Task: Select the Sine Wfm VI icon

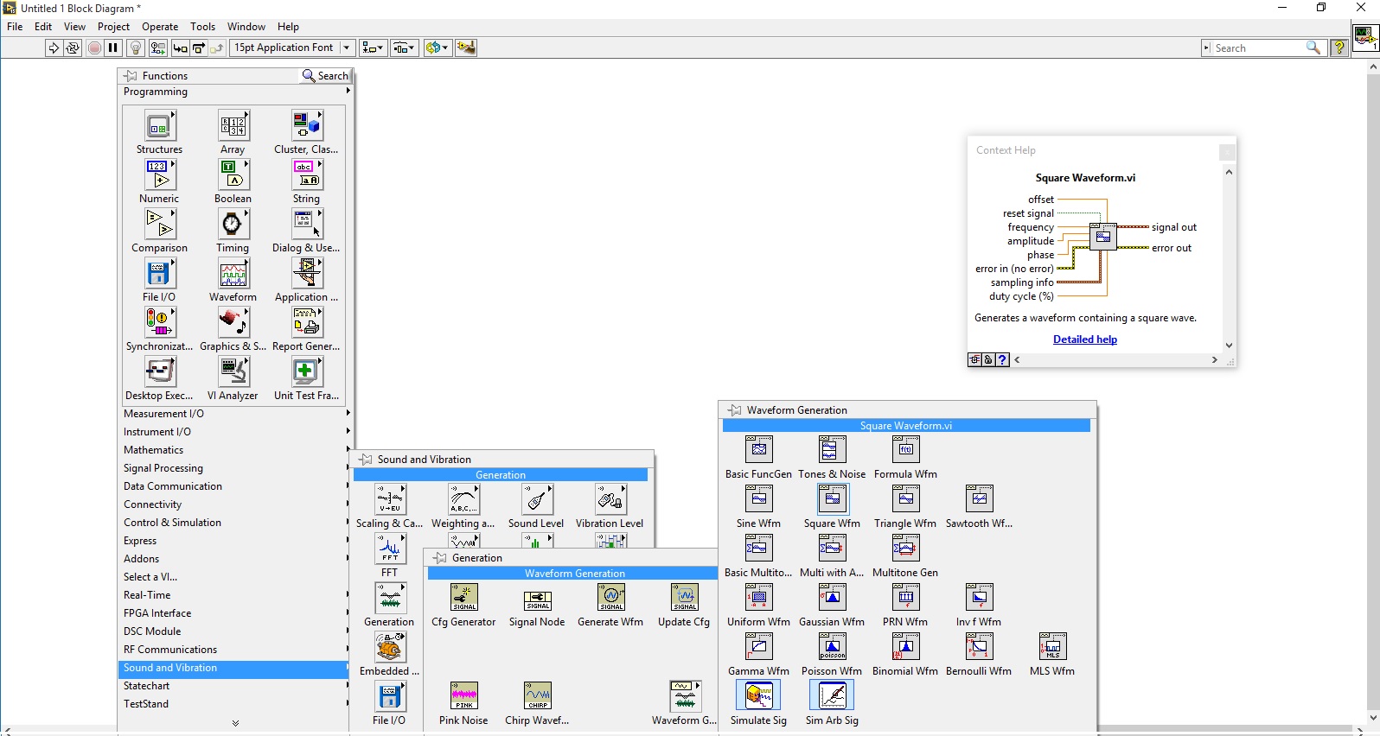Action: pyautogui.click(x=758, y=499)
